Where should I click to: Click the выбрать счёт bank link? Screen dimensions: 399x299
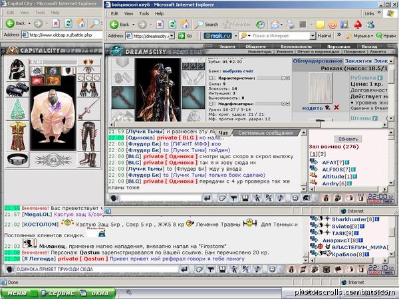pyautogui.click(x=237, y=71)
